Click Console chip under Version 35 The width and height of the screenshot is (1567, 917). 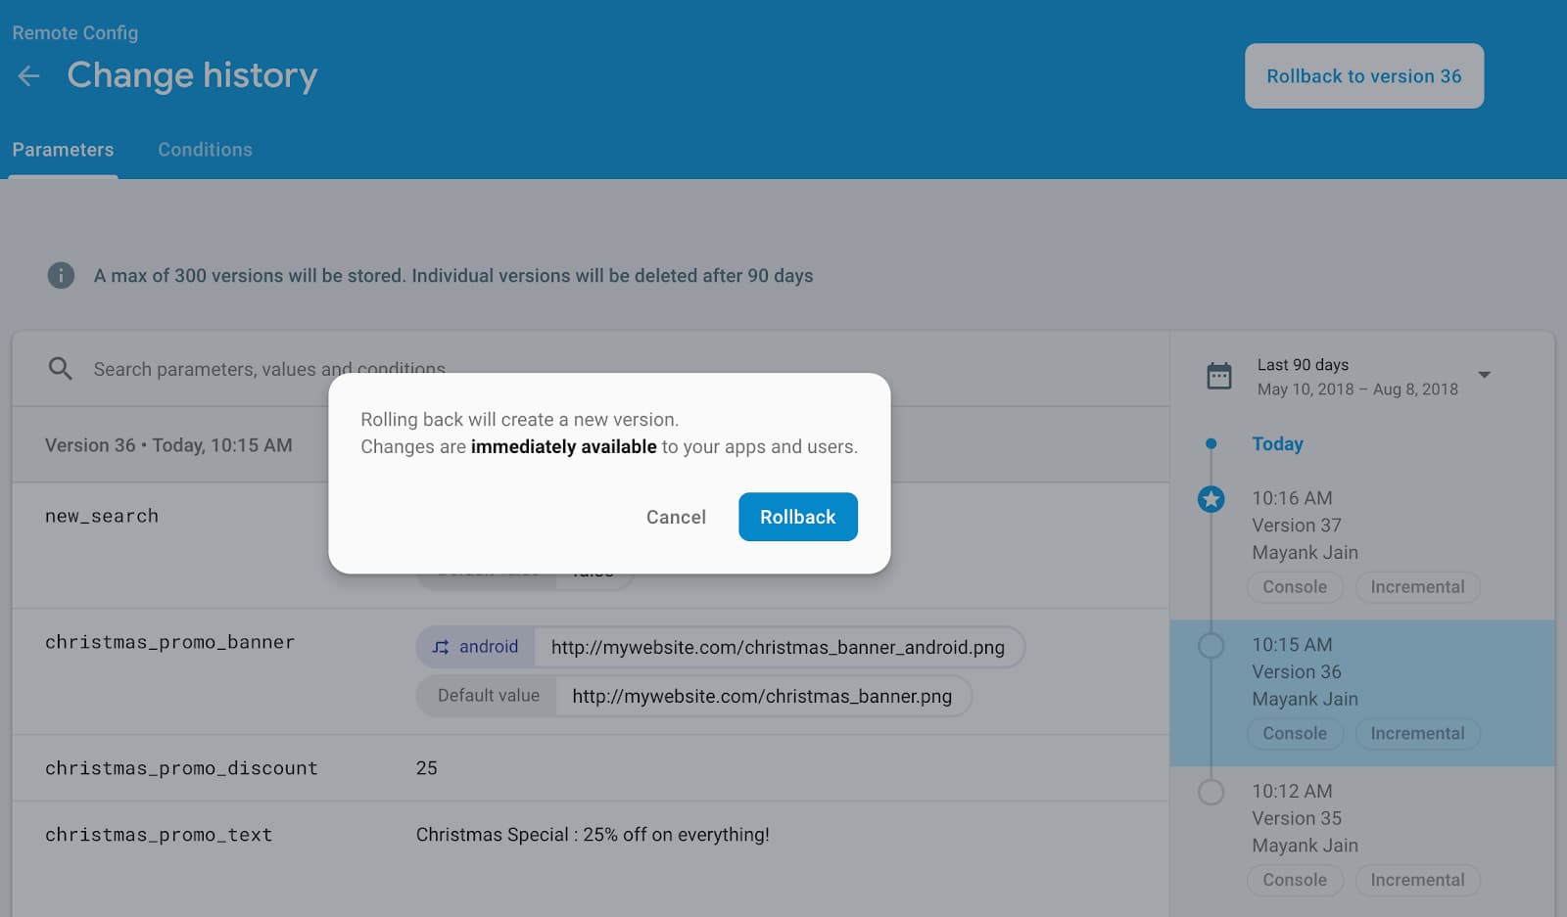1295,880
